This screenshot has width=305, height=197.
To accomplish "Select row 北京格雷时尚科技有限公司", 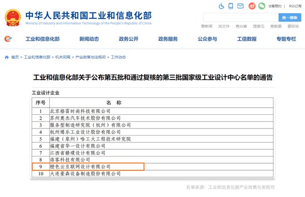I will pos(153,111).
